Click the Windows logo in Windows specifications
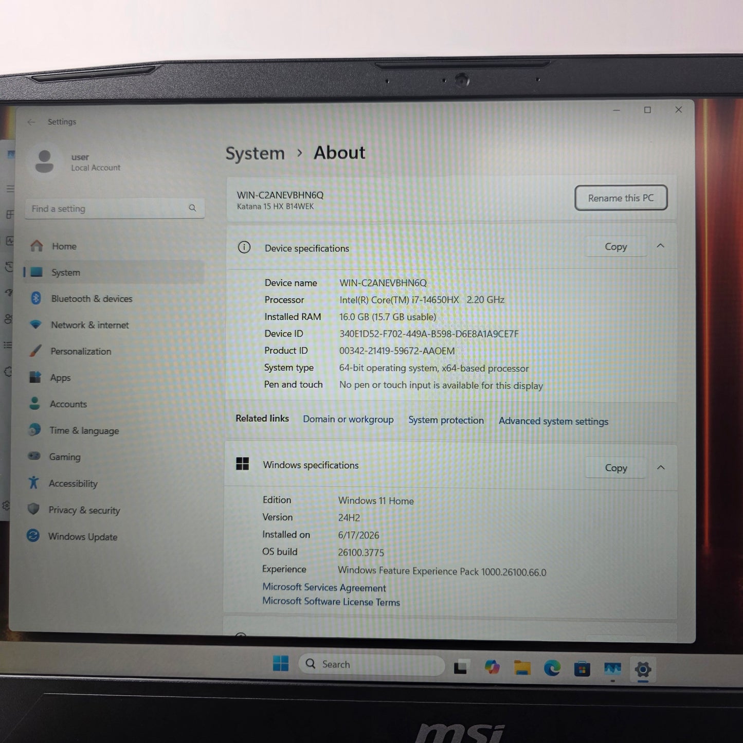This screenshot has width=743, height=743. click(242, 464)
